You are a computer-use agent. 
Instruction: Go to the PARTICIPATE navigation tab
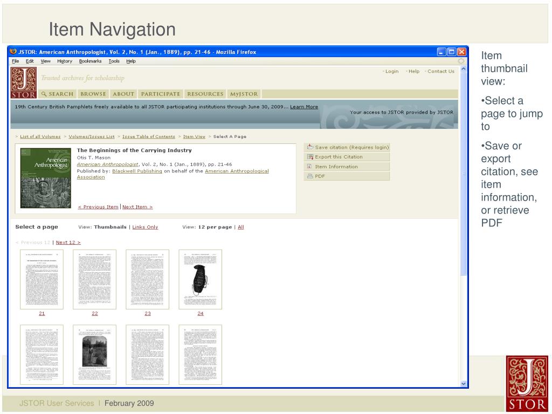161,94
